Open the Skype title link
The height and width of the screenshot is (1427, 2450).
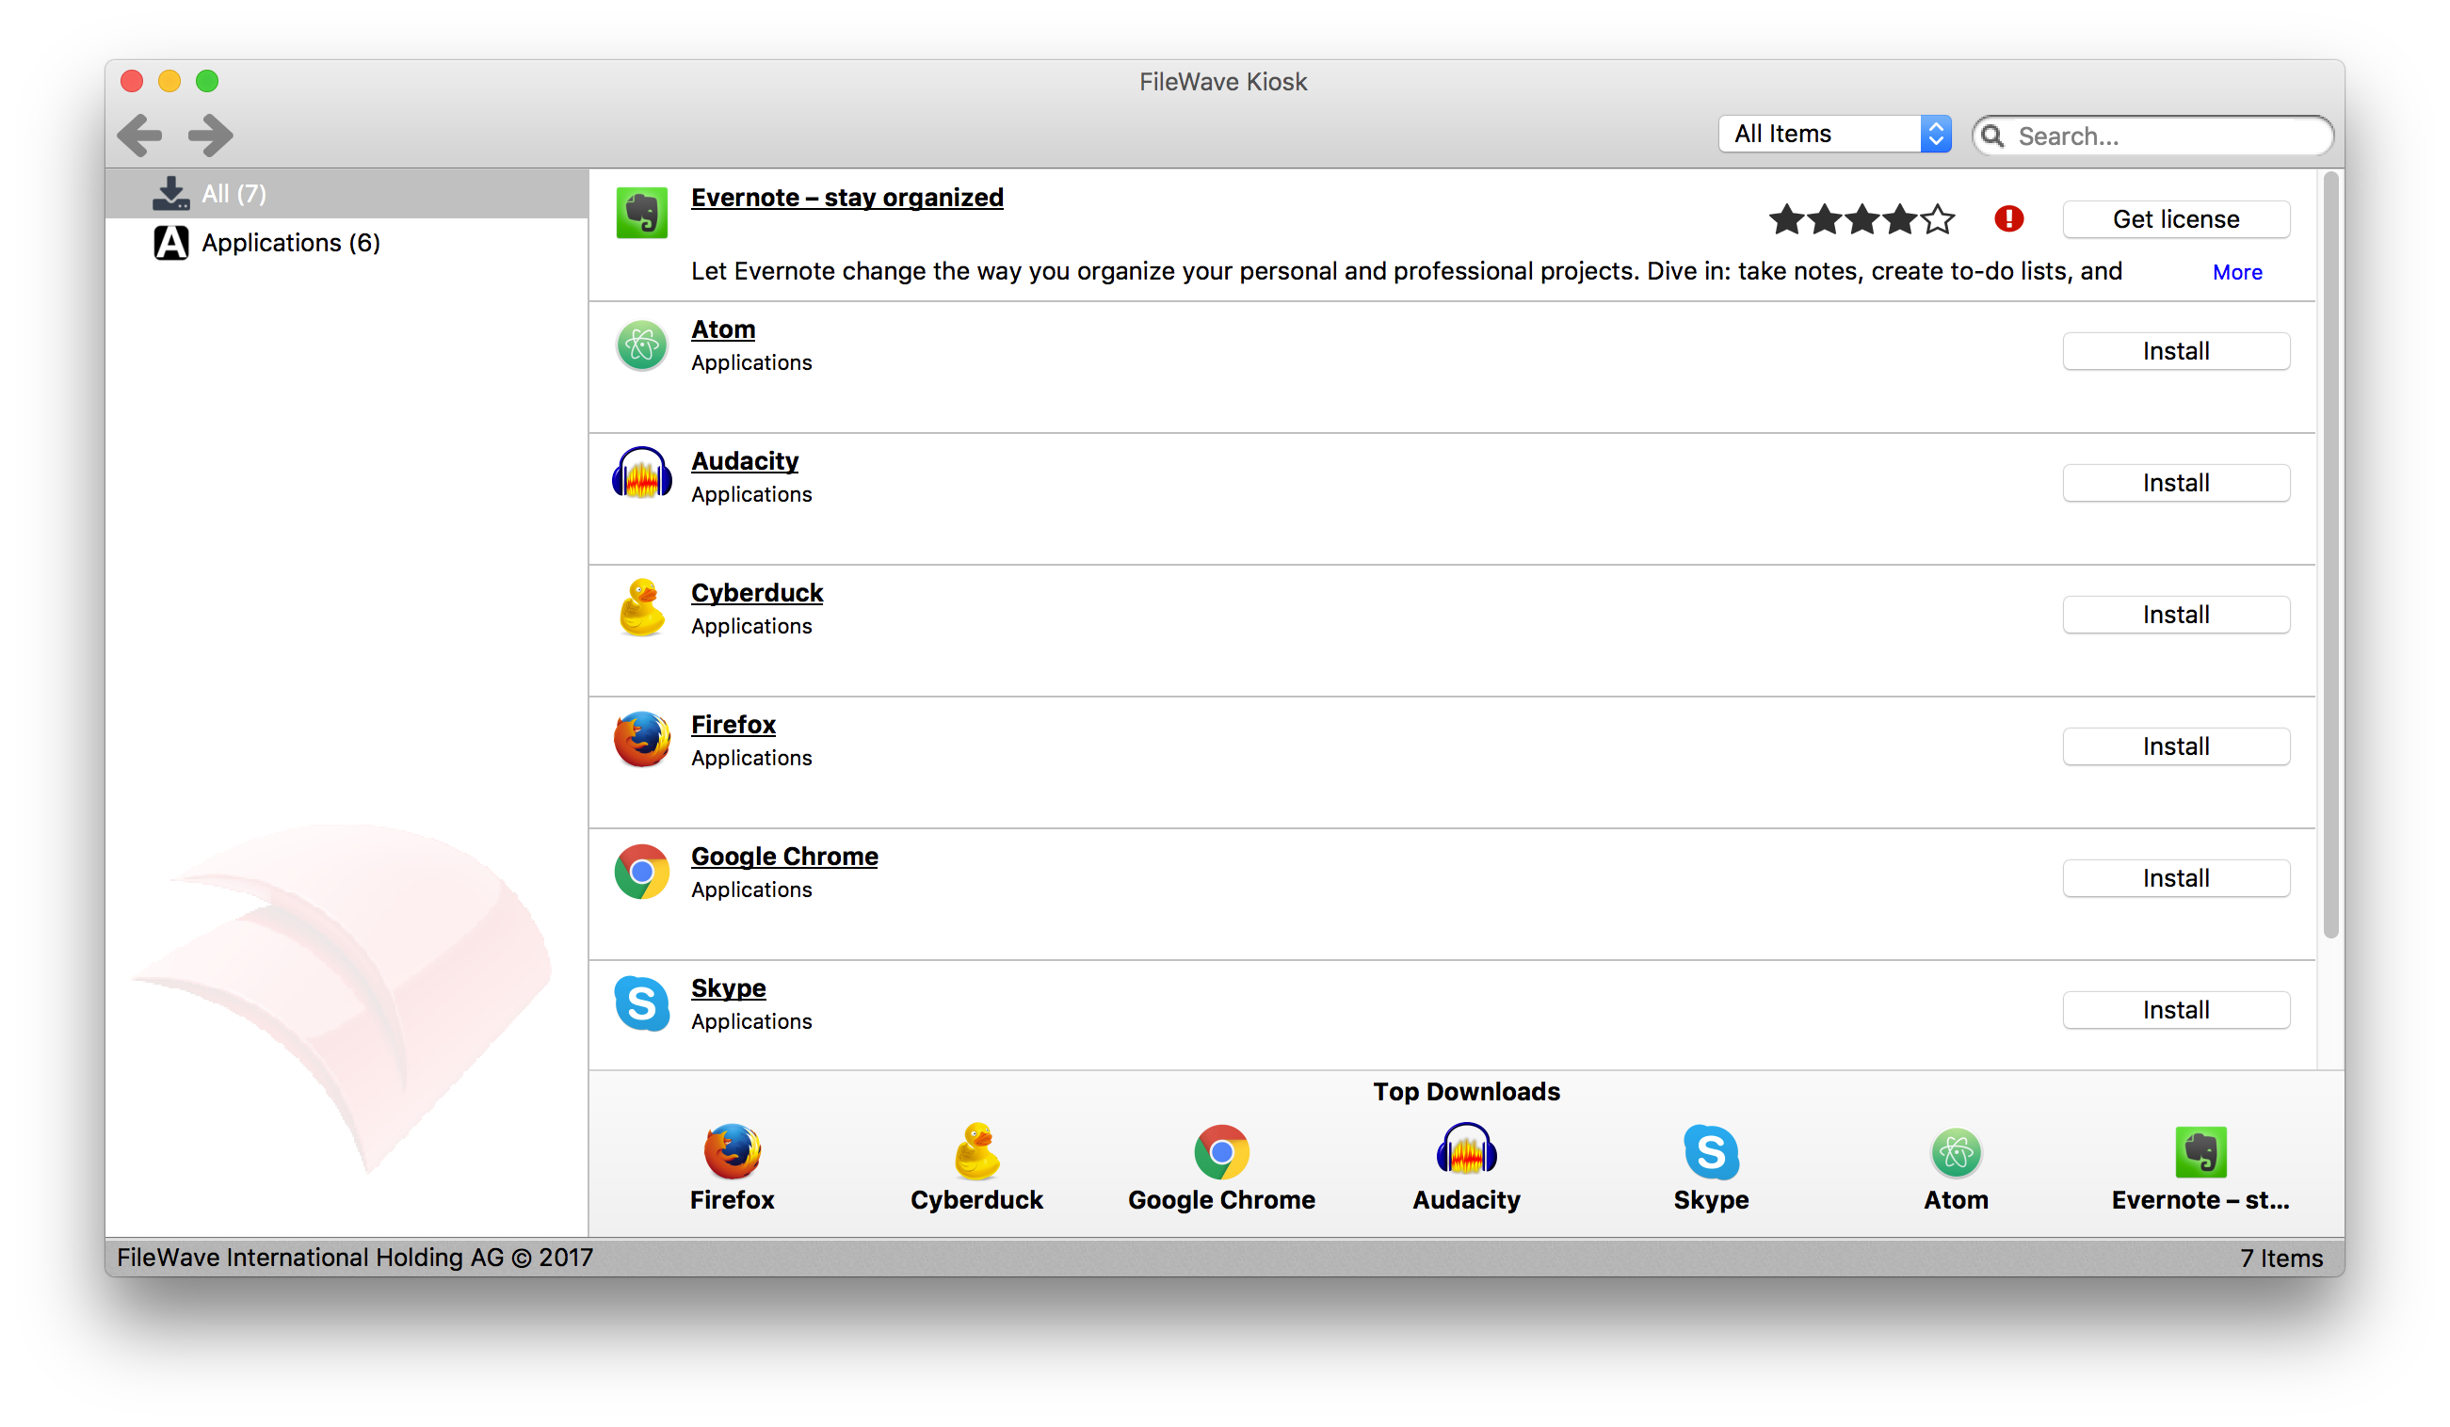pos(728,987)
